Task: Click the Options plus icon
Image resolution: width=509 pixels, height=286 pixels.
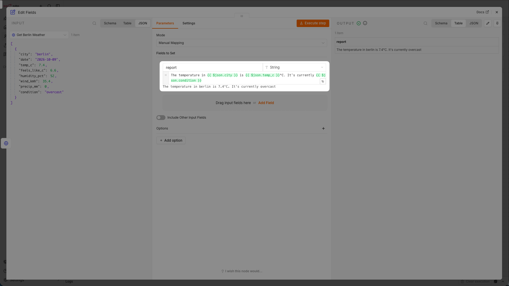Action: pyautogui.click(x=323, y=128)
